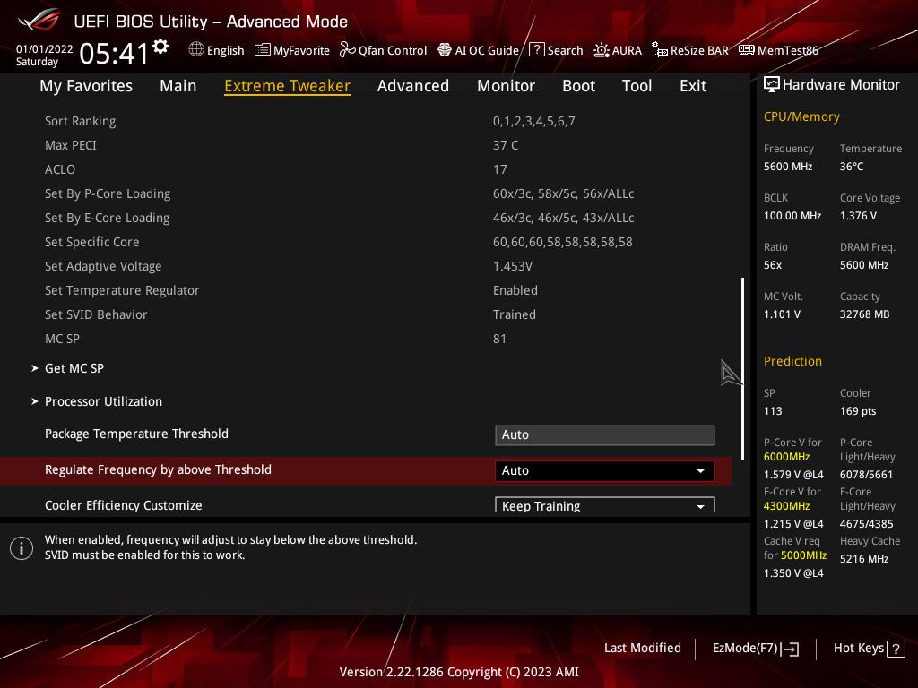This screenshot has height=688, width=918.
Task: Click the MC SP row label
Action: click(62, 339)
